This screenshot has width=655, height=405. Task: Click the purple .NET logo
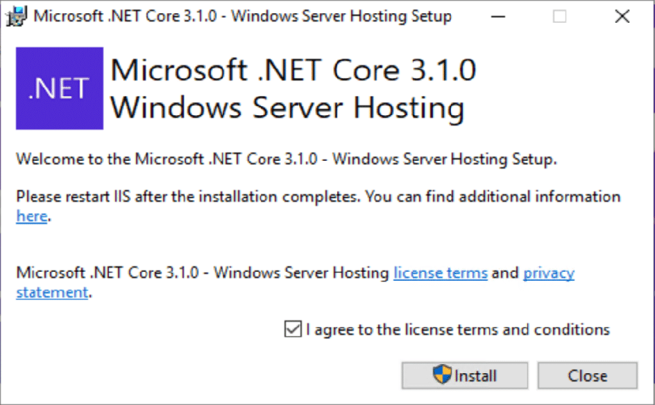[x=60, y=88]
